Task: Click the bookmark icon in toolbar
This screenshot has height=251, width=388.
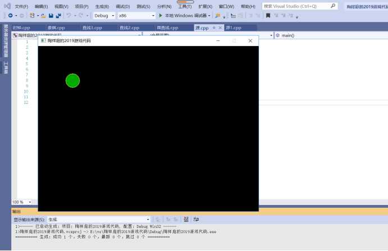Action: pyautogui.click(x=268, y=16)
